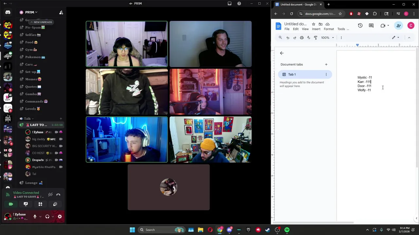
Task: Run spelling and grammar check icon
Action: pyautogui.click(x=308, y=38)
